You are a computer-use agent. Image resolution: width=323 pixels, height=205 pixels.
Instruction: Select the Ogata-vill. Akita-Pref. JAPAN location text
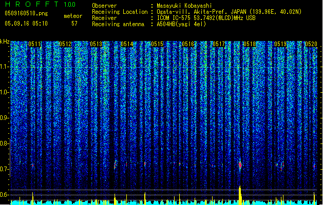coord(201,12)
